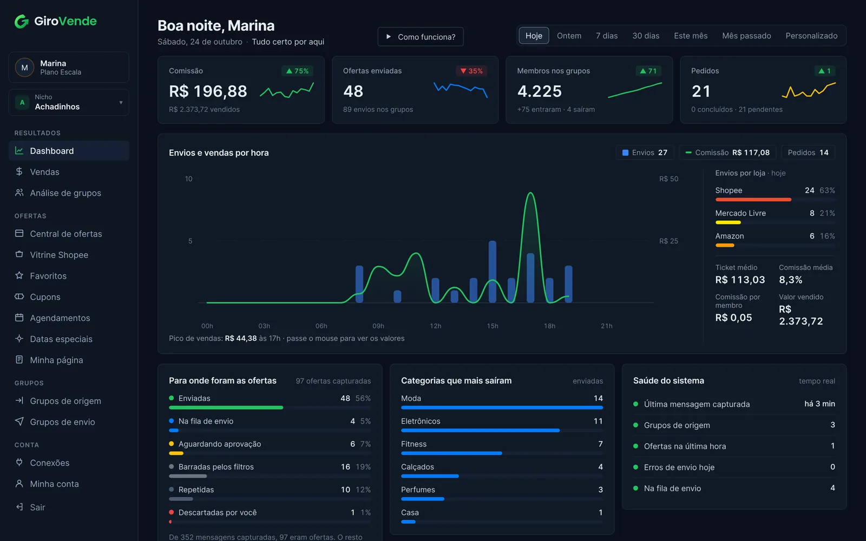Select the Hoje period tab
This screenshot has height=541, width=866.
pos(534,36)
